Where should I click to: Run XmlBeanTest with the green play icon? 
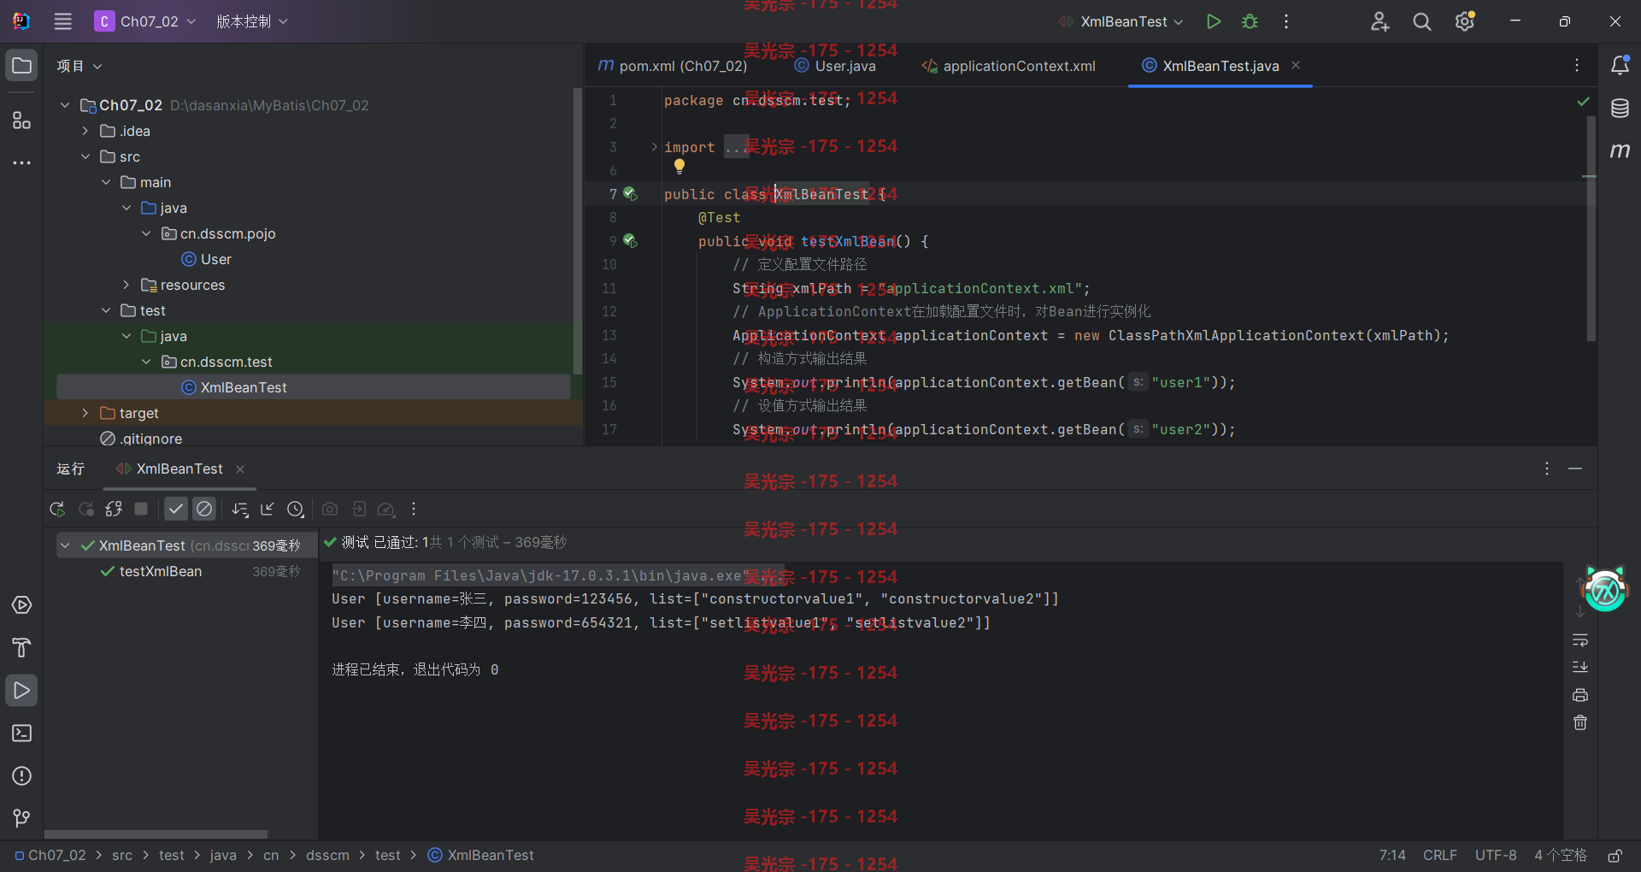(x=1213, y=21)
